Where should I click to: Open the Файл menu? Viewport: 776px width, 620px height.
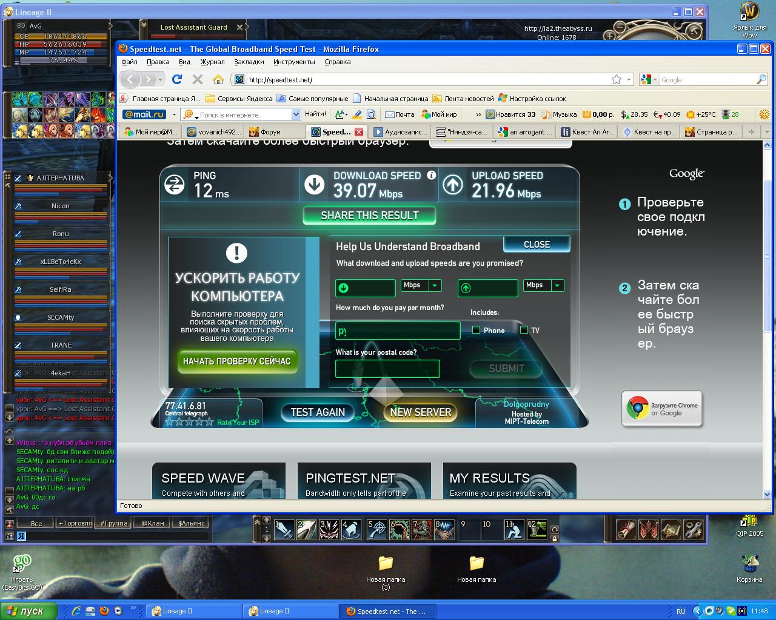tap(129, 62)
